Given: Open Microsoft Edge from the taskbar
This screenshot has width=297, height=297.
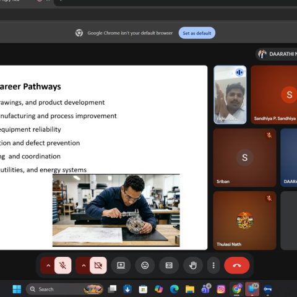Looking at the screenshot, I should coord(174,289).
